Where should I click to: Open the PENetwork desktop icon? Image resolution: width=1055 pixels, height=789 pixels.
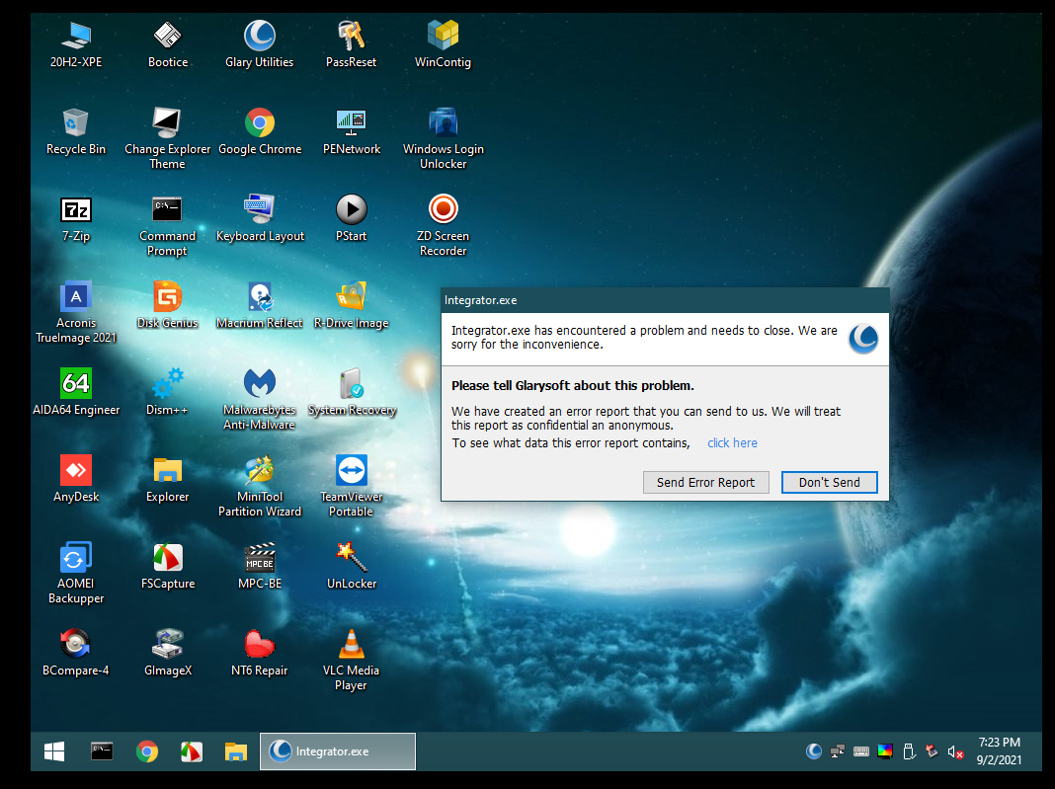tap(352, 131)
